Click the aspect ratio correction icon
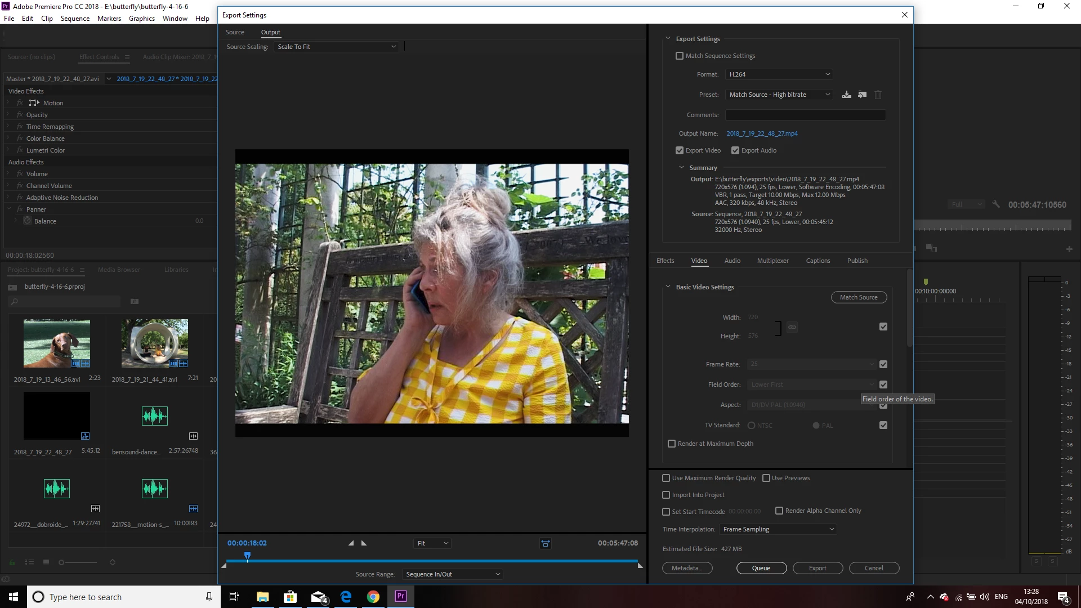The height and width of the screenshot is (608, 1081). (x=545, y=543)
